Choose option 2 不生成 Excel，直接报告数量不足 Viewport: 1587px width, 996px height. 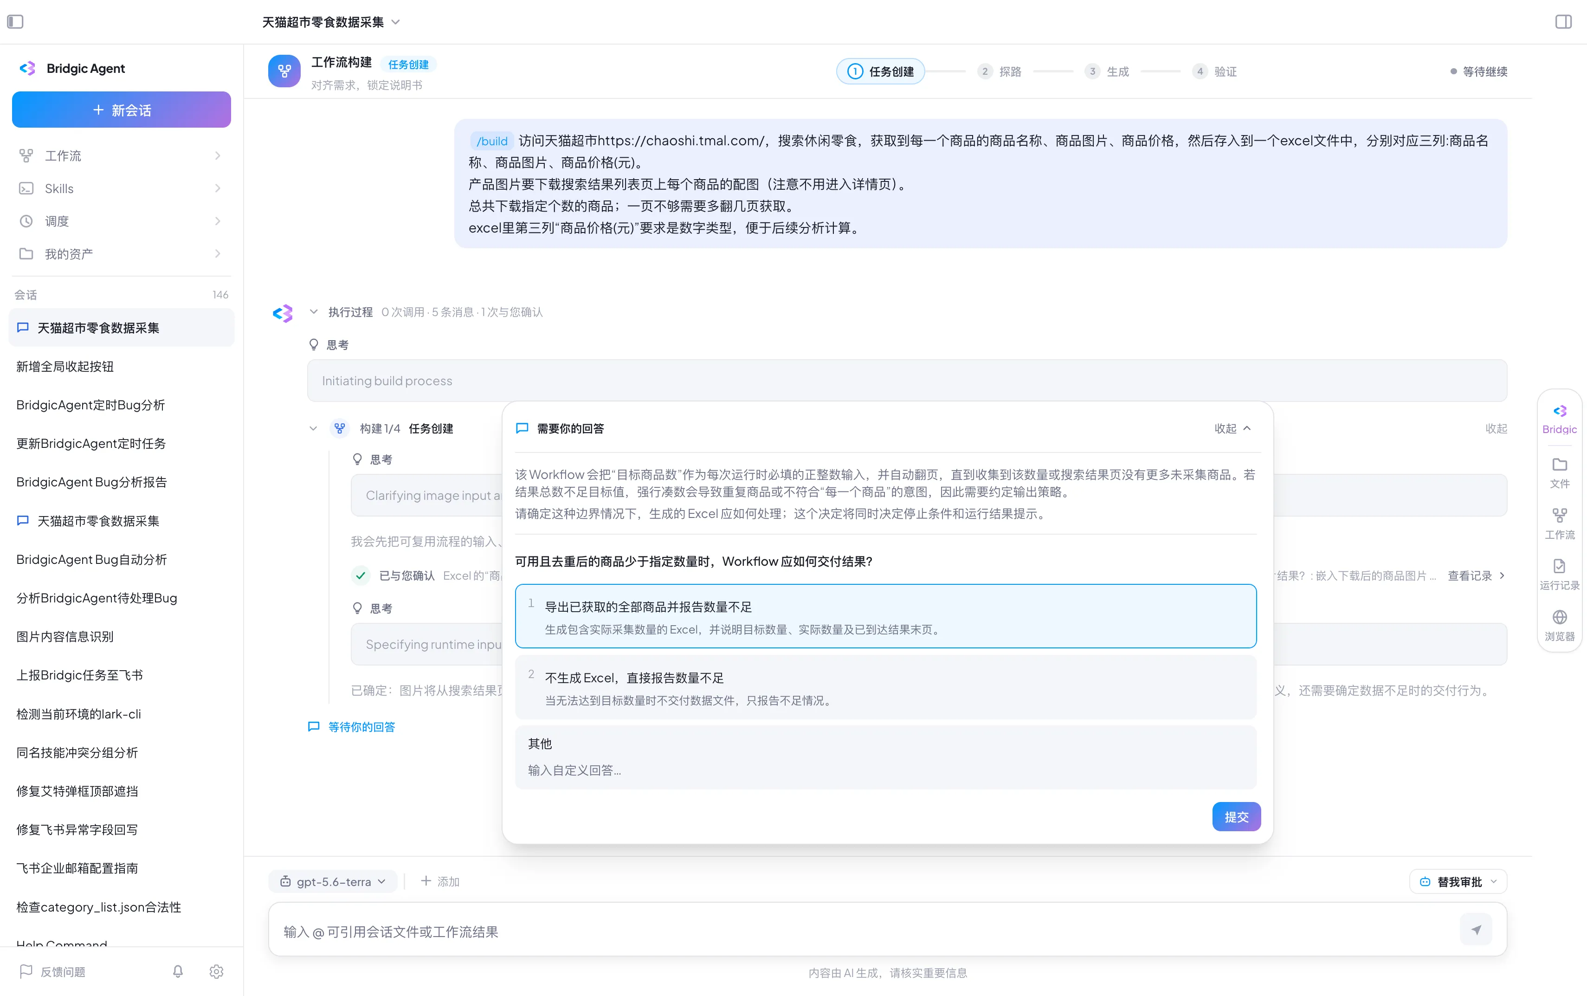point(886,687)
